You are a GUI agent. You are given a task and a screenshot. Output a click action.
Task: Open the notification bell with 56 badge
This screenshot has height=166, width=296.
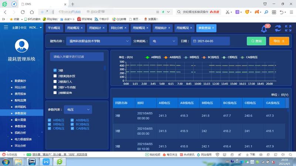(264, 28)
